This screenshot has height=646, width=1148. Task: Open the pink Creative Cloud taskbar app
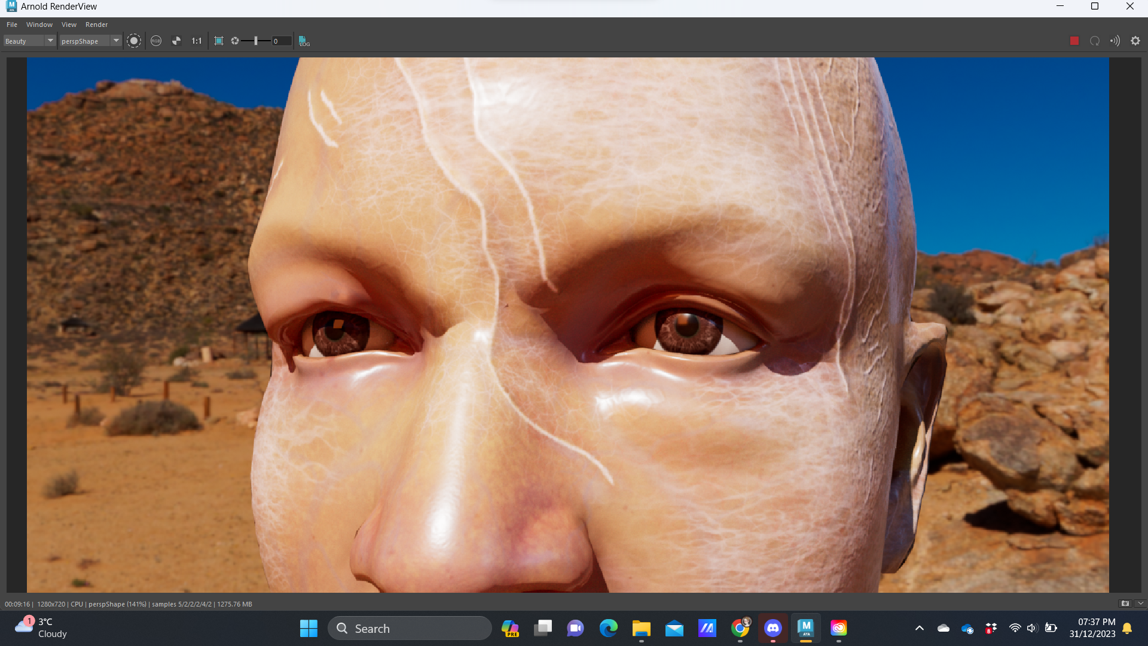pyautogui.click(x=839, y=628)
